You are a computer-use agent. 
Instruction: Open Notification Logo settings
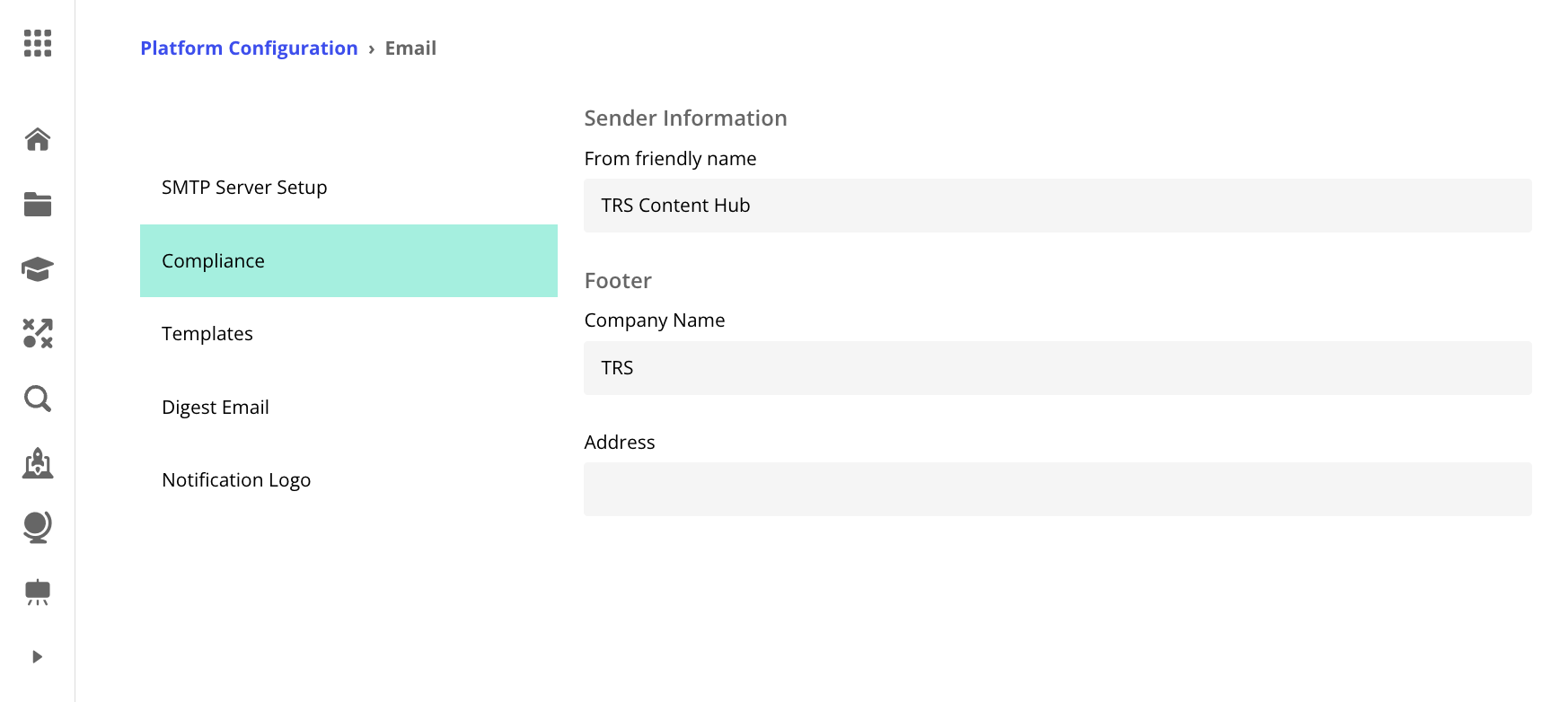(x=236, y=480)
